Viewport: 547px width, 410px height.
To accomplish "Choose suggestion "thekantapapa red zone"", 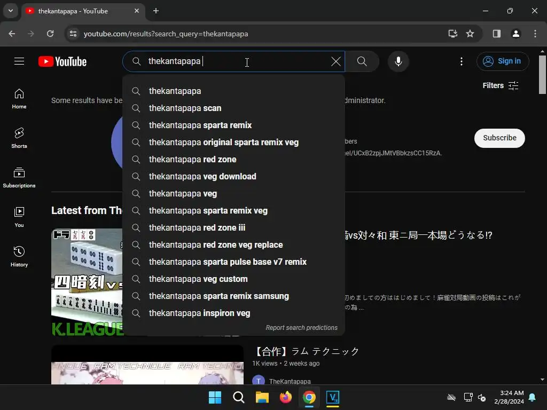I will (x=233, y=159).
